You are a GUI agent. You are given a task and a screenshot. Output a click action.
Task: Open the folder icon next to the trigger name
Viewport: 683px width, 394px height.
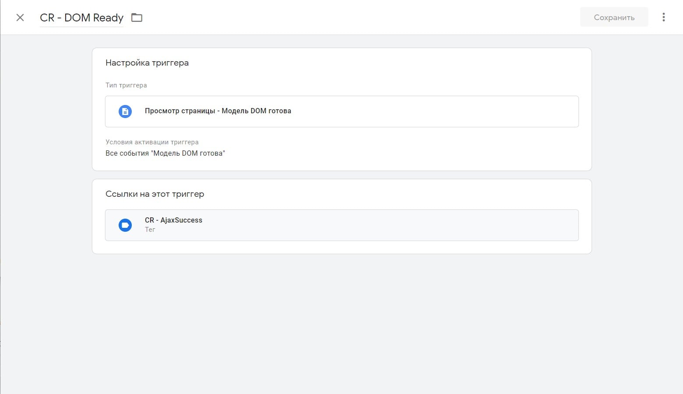tap(137, 17)
